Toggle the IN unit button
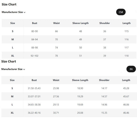The height and width of the screenshot is (118, 137). [x=131, y=69]
